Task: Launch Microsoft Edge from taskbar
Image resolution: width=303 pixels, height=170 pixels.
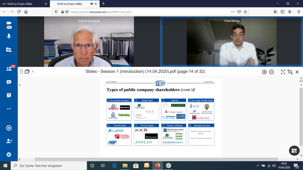Action: pyautogui.click(x=114, y=165)
